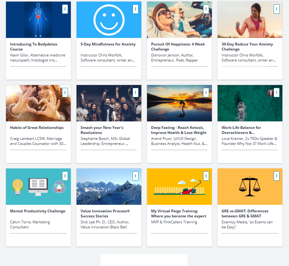The image size is (289, 266).
Task: Expand options dropdown on My Virtual Paige Training
Action: click(206, 176)
